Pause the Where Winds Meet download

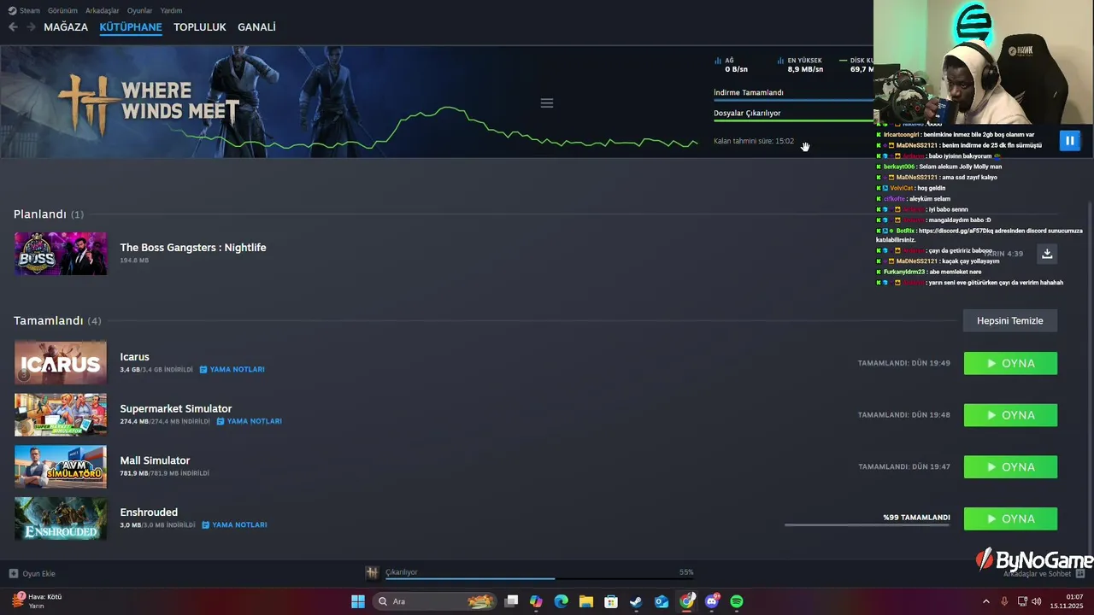pos(1069,141)
